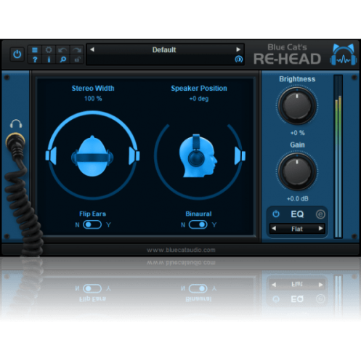Click the Blue Cat headphones logo
The image size is (361, 361).
pyautogui.click(x=343, y=54)
